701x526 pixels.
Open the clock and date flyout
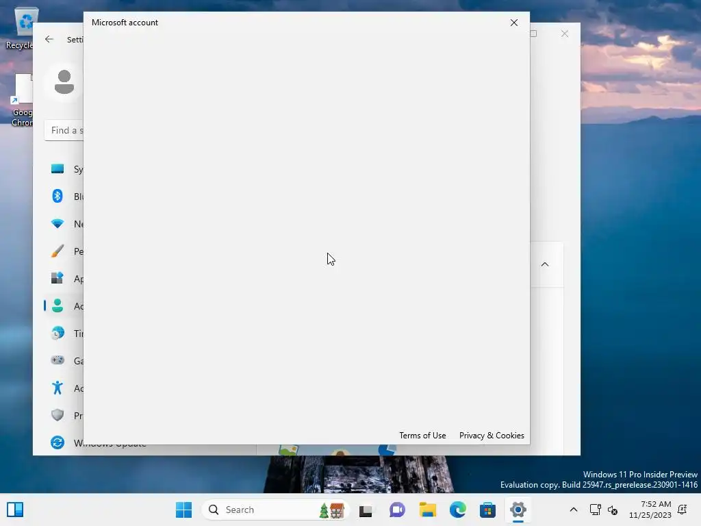[650, 510]
